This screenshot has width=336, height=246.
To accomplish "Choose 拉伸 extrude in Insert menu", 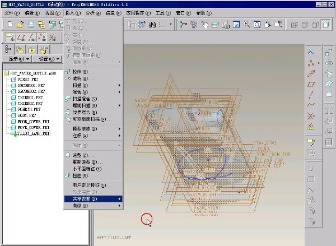I will 94,72.
